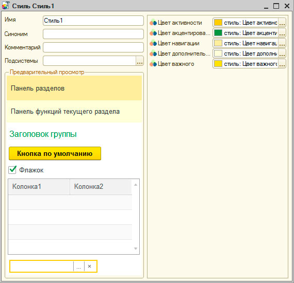The width and height of the screenshot is (294, 283).
Task: Click the Подсистемы input field
Action: (x=89, y=61)
